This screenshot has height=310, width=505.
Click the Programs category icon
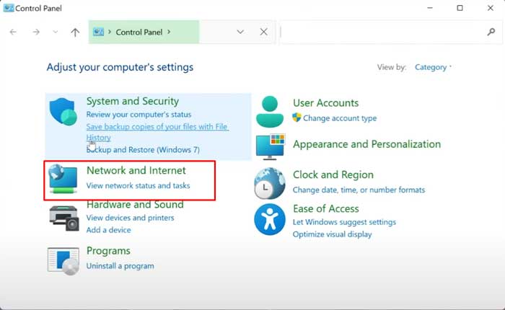point(63,260)
